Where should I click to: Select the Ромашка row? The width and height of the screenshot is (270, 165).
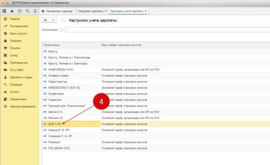[x=156, y=142]
